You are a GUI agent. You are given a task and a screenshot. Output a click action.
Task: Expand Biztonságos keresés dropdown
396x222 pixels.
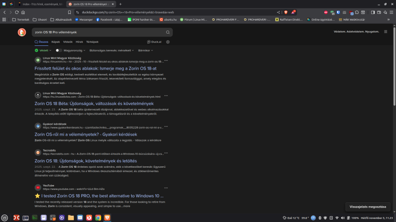pyautogui.click(x=112, y=50)
